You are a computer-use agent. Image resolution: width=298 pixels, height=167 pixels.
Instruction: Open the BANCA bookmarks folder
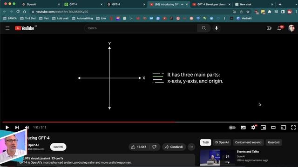click(10, 19)
